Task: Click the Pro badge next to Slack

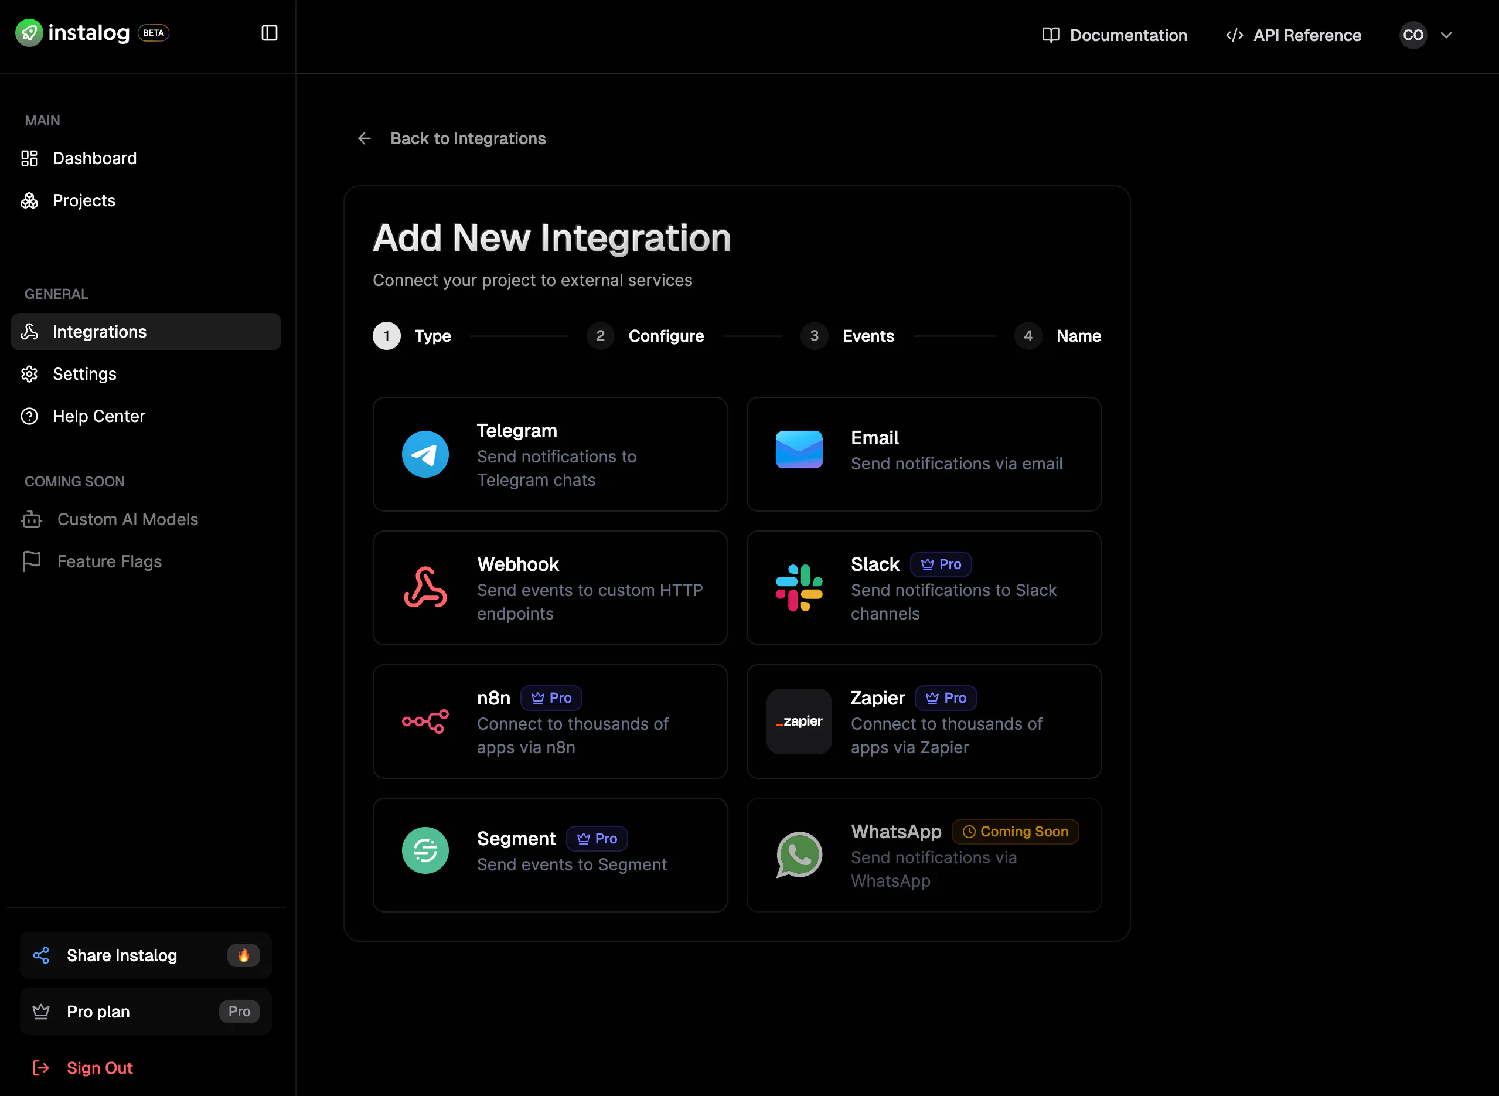Action: (941, 564)
